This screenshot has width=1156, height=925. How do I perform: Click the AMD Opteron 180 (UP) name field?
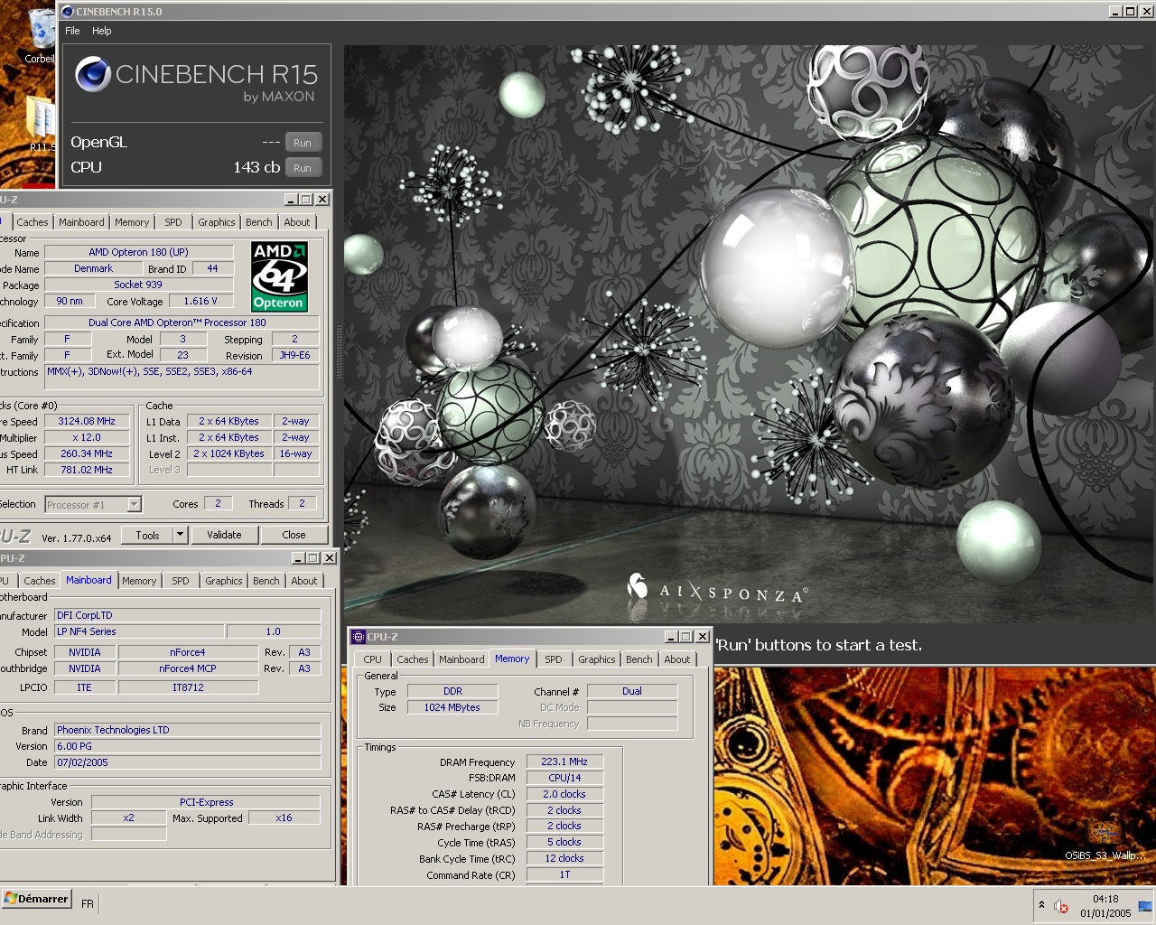coord(138,252)
